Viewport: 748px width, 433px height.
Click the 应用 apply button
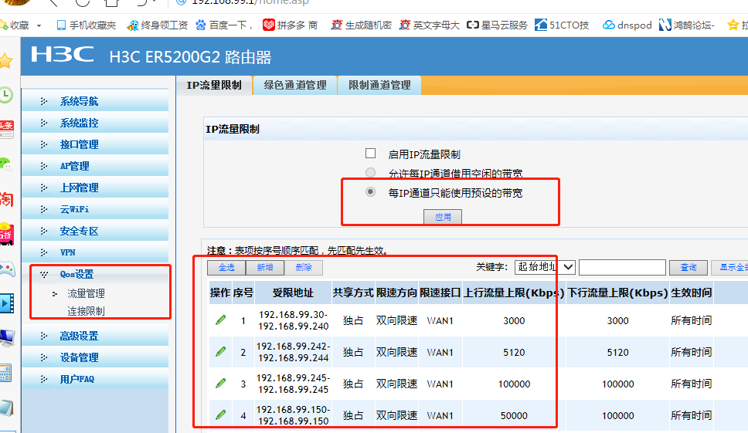point(443,217)
